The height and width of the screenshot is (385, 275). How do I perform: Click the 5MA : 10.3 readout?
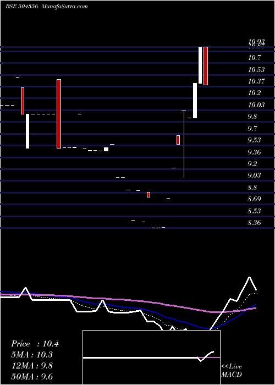point(32,355)
